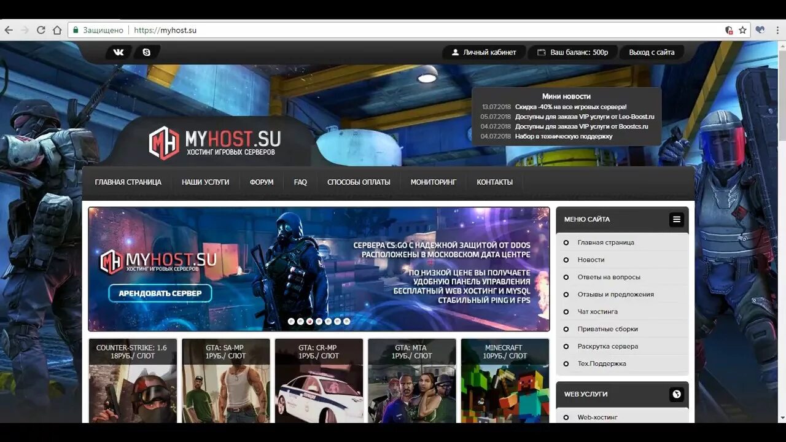Open Способы оплаты menu item

coord(359,182)
